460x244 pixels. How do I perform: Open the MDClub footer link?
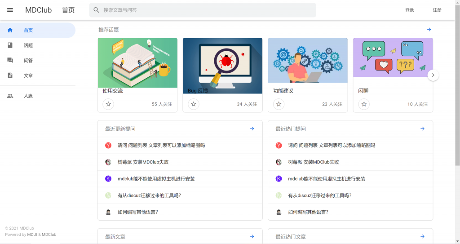coord(49,234)
